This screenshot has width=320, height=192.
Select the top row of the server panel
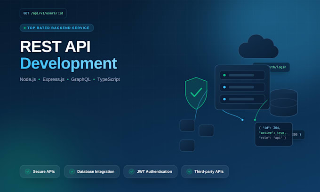click(242, 75)
